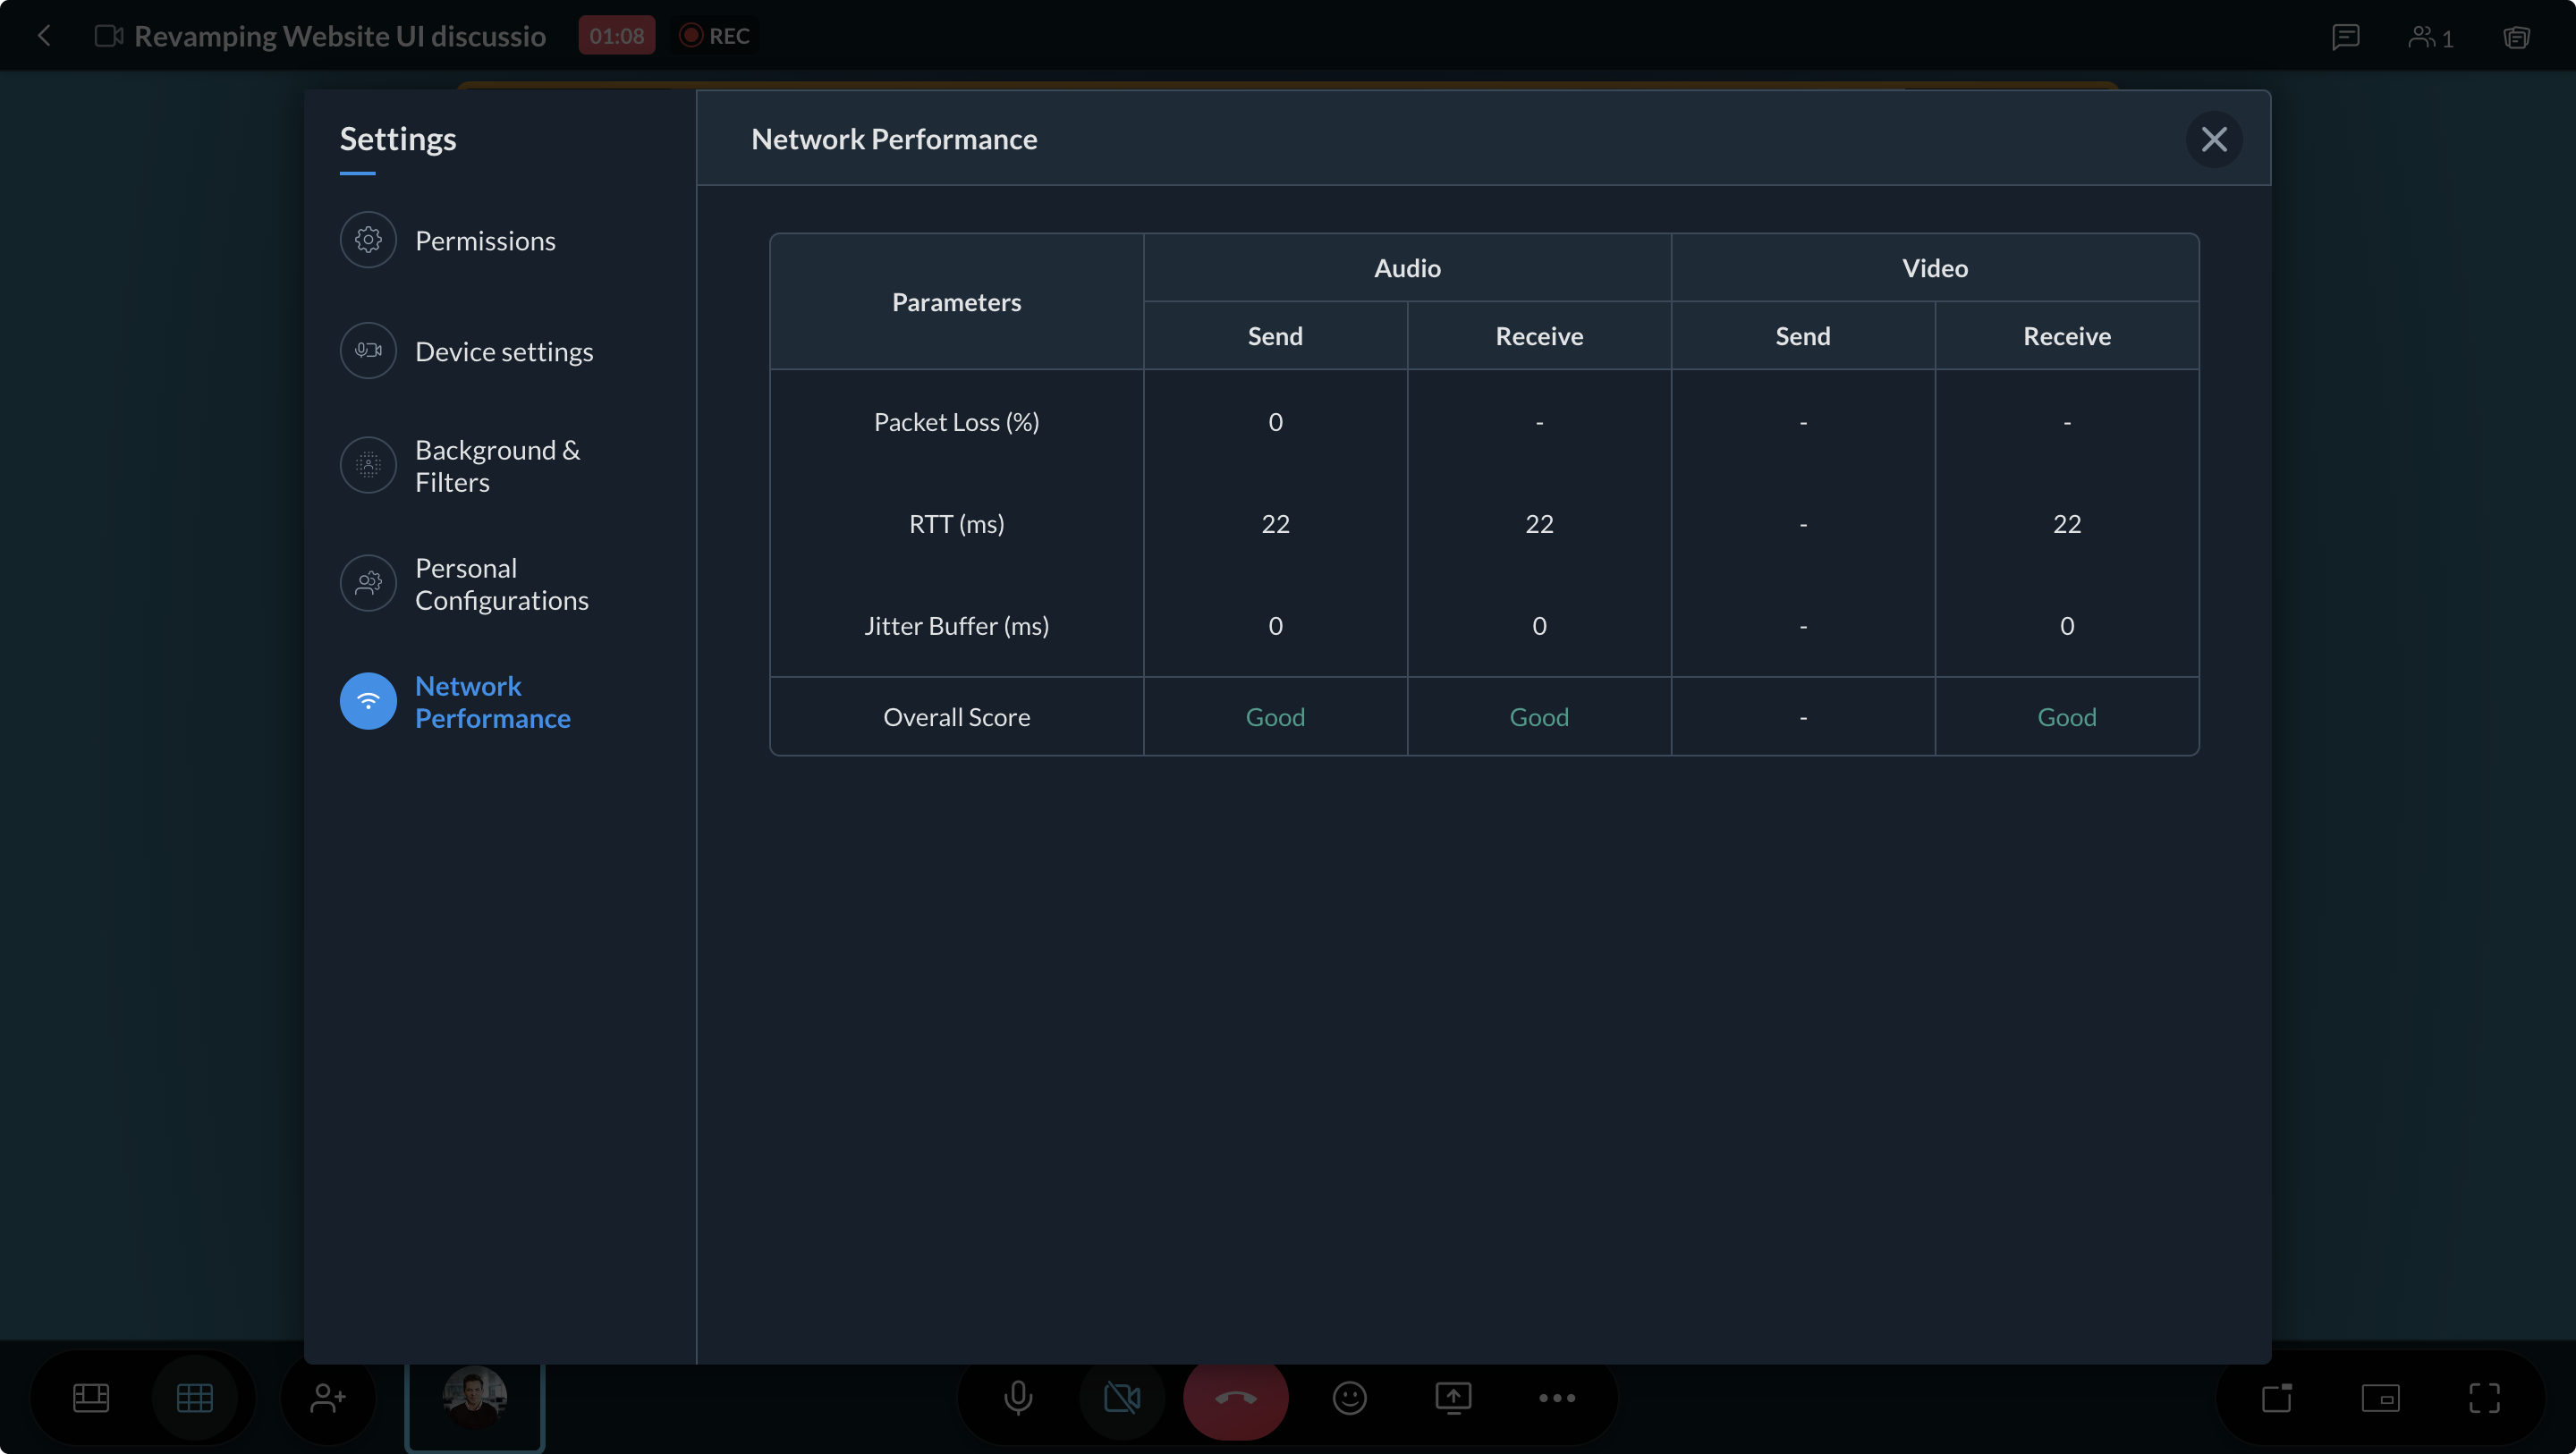Viewport: 2576px width, 1454px height.
Task: Open the Permissions settings tab
Action: [484, 241]
